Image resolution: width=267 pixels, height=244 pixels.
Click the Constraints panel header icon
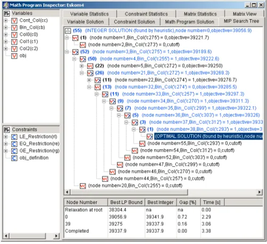click(x=7, y=130)
